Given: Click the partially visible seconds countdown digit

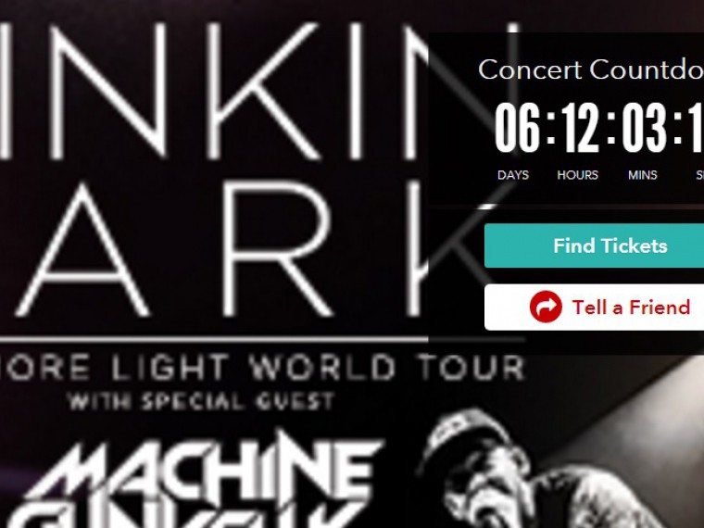Looking at the screenshot, I should click(x=698, y=128).
